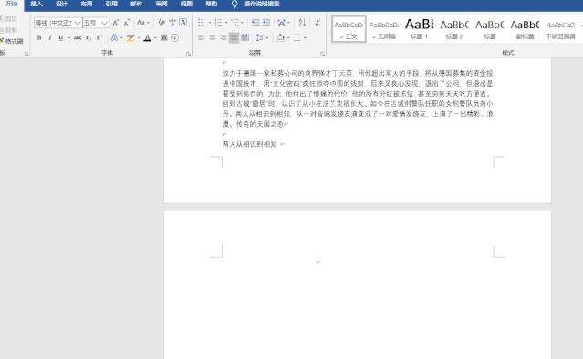
Task: Open the bullet list style dropdown arrow
Action: click(209, 23)
